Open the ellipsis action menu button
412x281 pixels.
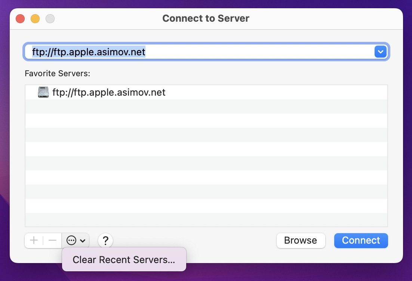71,241
